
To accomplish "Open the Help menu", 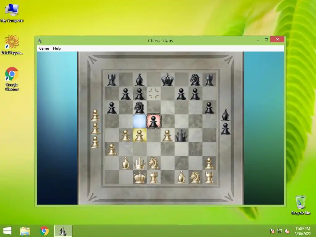I will 57,48.
